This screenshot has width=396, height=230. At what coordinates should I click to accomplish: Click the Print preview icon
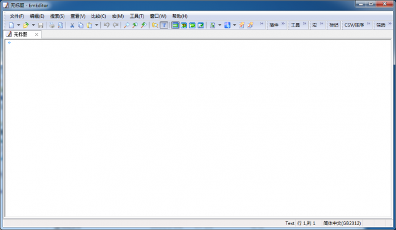click(61, 25)
